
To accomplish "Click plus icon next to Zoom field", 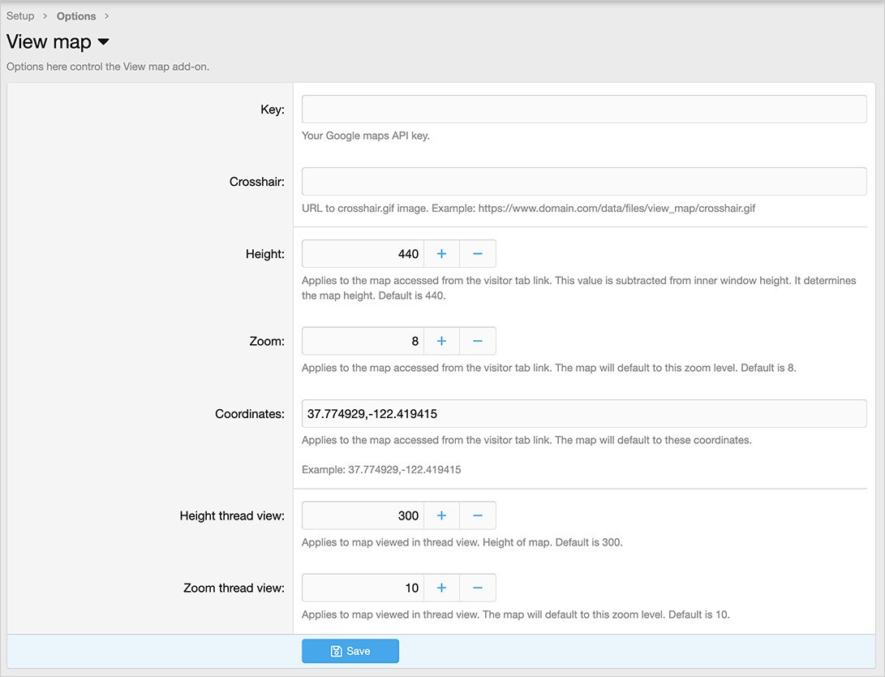I will coord(441,341).
